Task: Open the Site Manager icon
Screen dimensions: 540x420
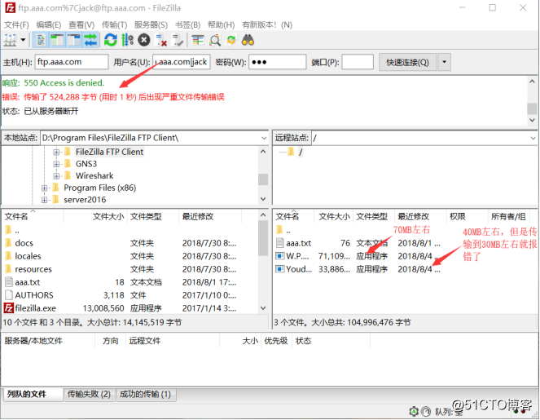Action: [11, 40]
